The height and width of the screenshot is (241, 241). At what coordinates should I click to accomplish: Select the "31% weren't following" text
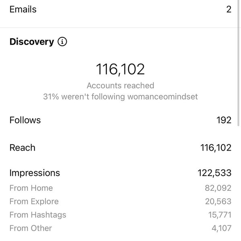[x=120, y=97]
